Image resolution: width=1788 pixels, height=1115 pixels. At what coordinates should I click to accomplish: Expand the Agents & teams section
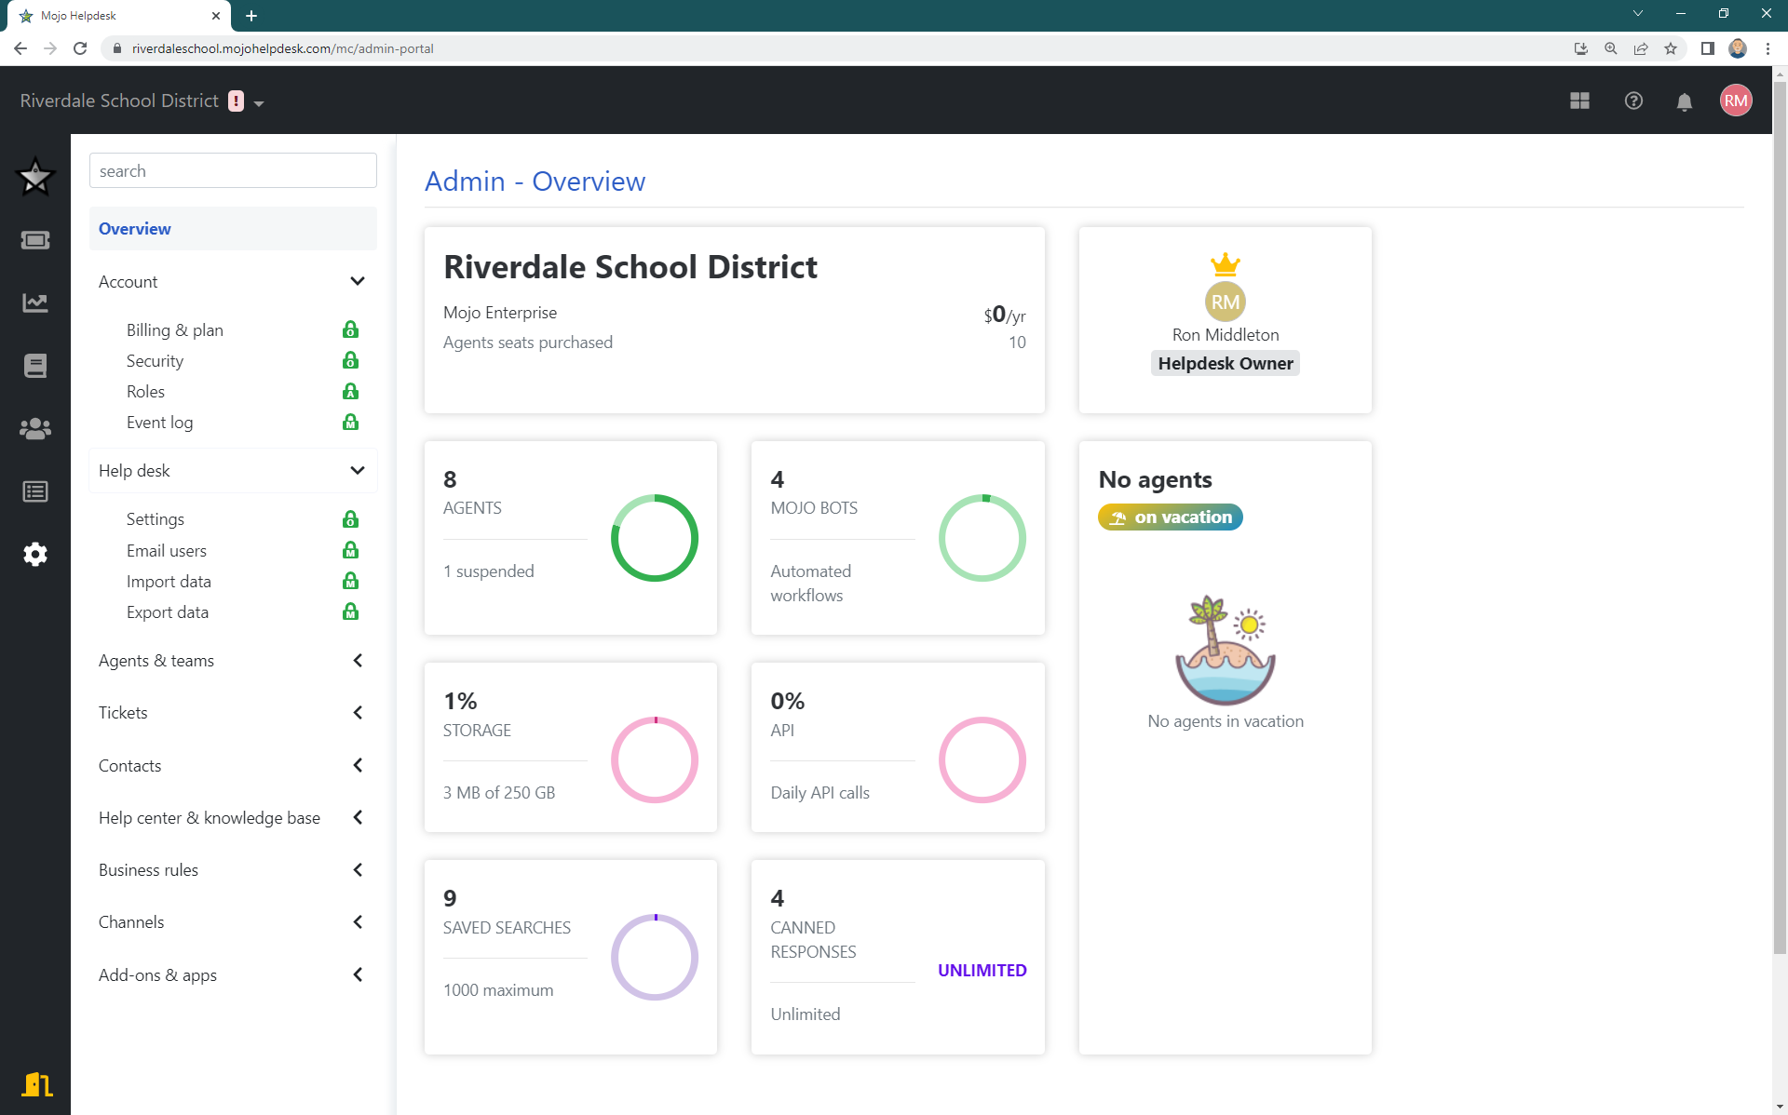click(358, 660)
